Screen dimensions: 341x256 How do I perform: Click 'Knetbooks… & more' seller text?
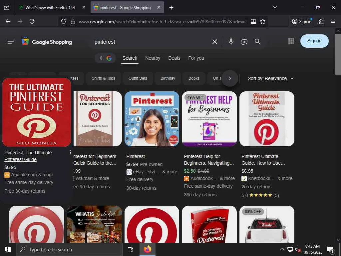coord(270,179)
